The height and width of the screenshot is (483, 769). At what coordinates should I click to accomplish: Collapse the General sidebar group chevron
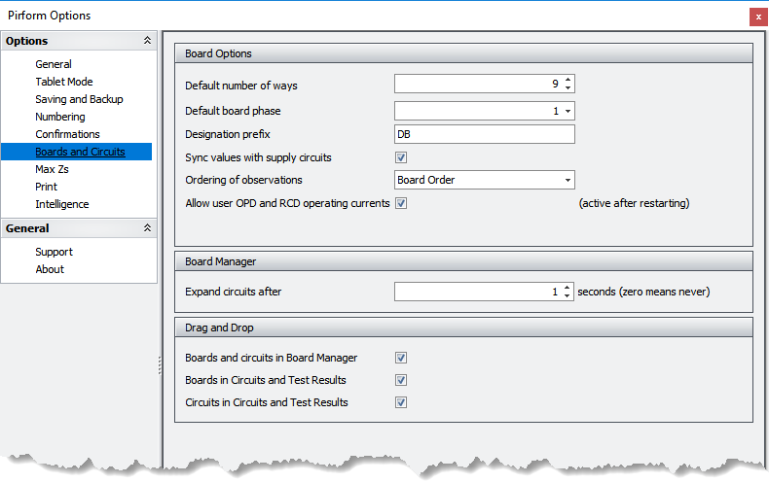pyautogui.click(x=147, y=228)
